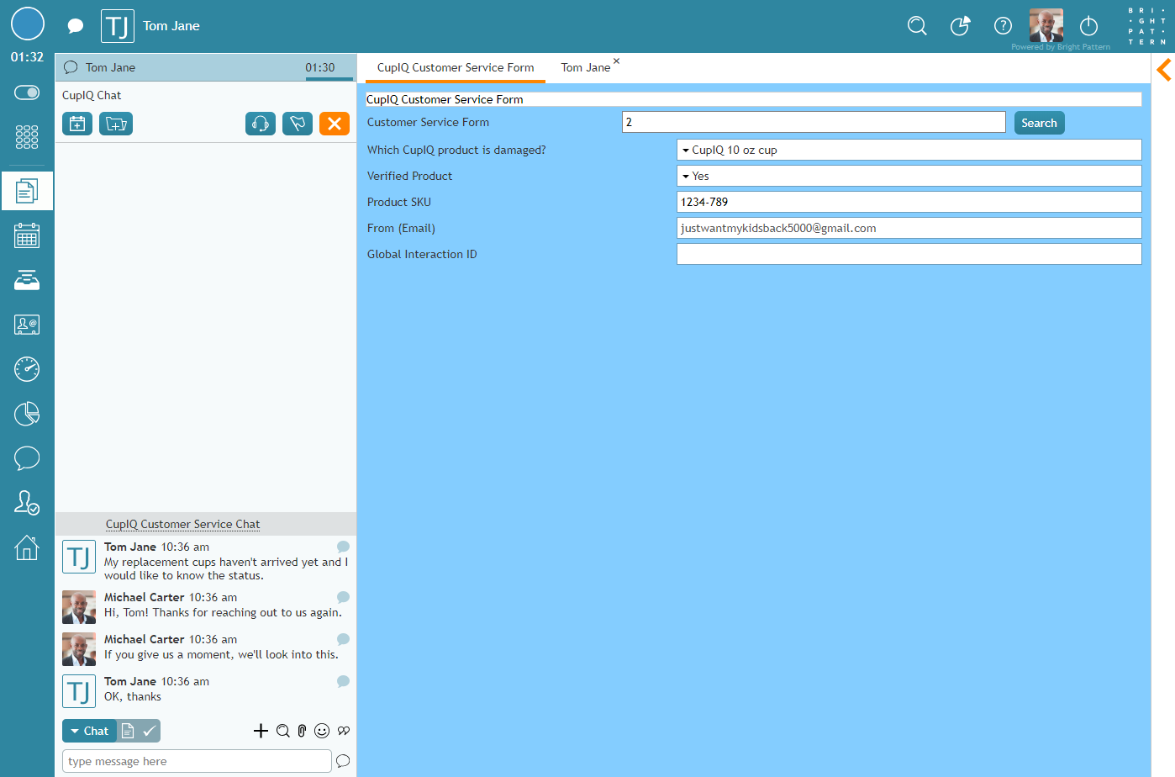Click the From (Email) field

click(x=909, y=228)
